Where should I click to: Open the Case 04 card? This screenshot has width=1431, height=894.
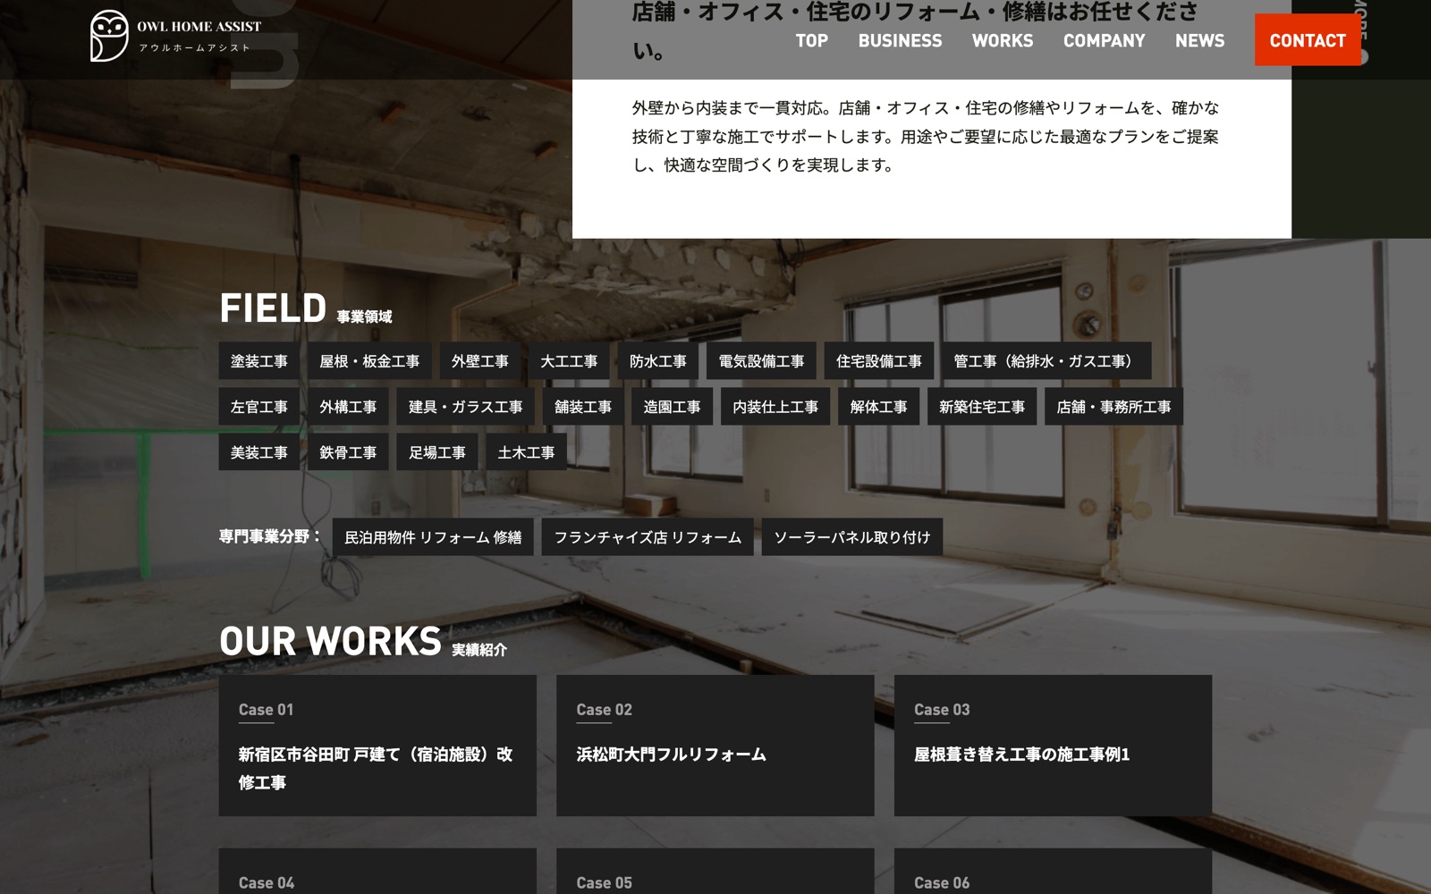click(x=377, y=872)
